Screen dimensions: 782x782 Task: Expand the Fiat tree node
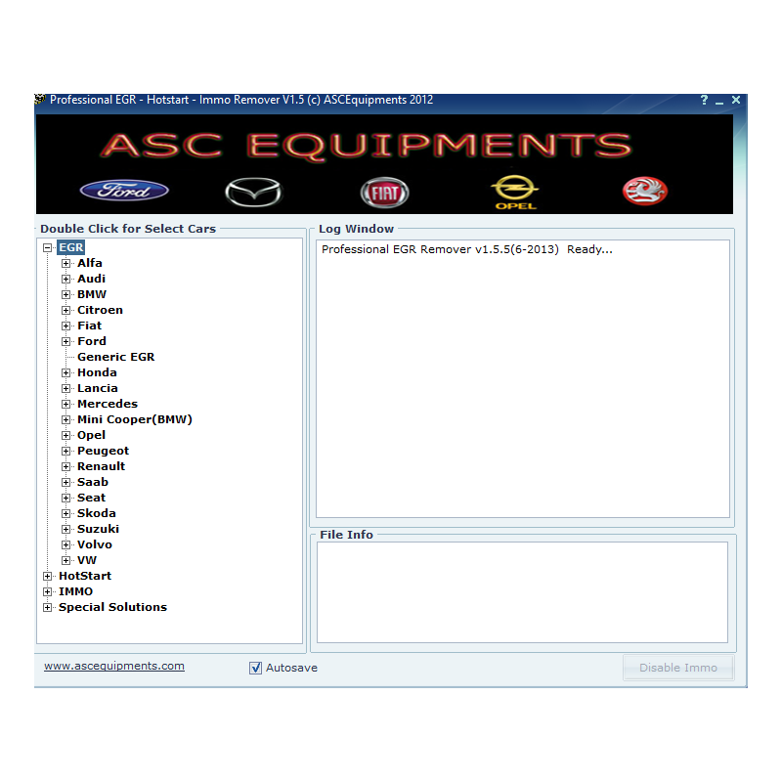65,326
